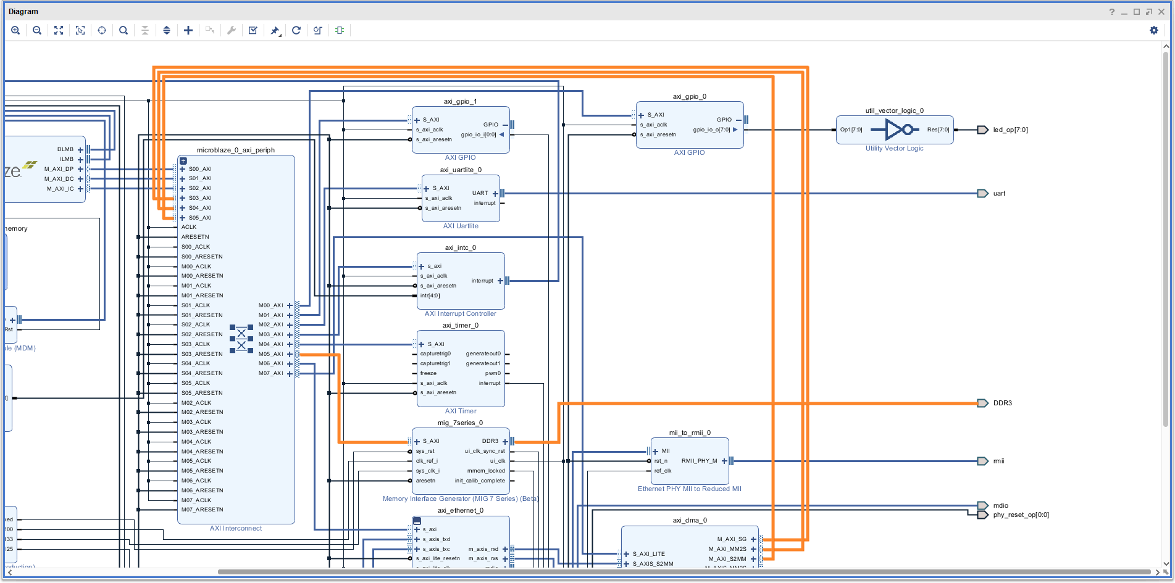This screenshot has height=583, width=1175.
Task: Fit the diagram with Zoom Fit icon
Action: coord(59,30)
